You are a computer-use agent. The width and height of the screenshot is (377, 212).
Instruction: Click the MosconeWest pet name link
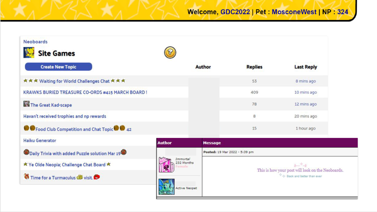[294, 12]
